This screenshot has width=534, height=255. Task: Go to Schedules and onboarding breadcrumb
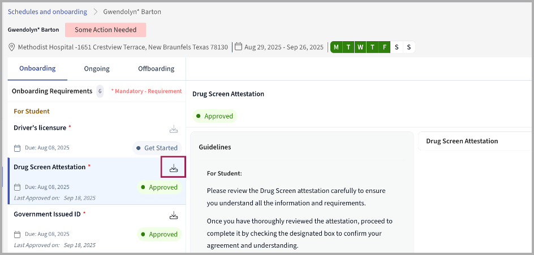point(48,12)
